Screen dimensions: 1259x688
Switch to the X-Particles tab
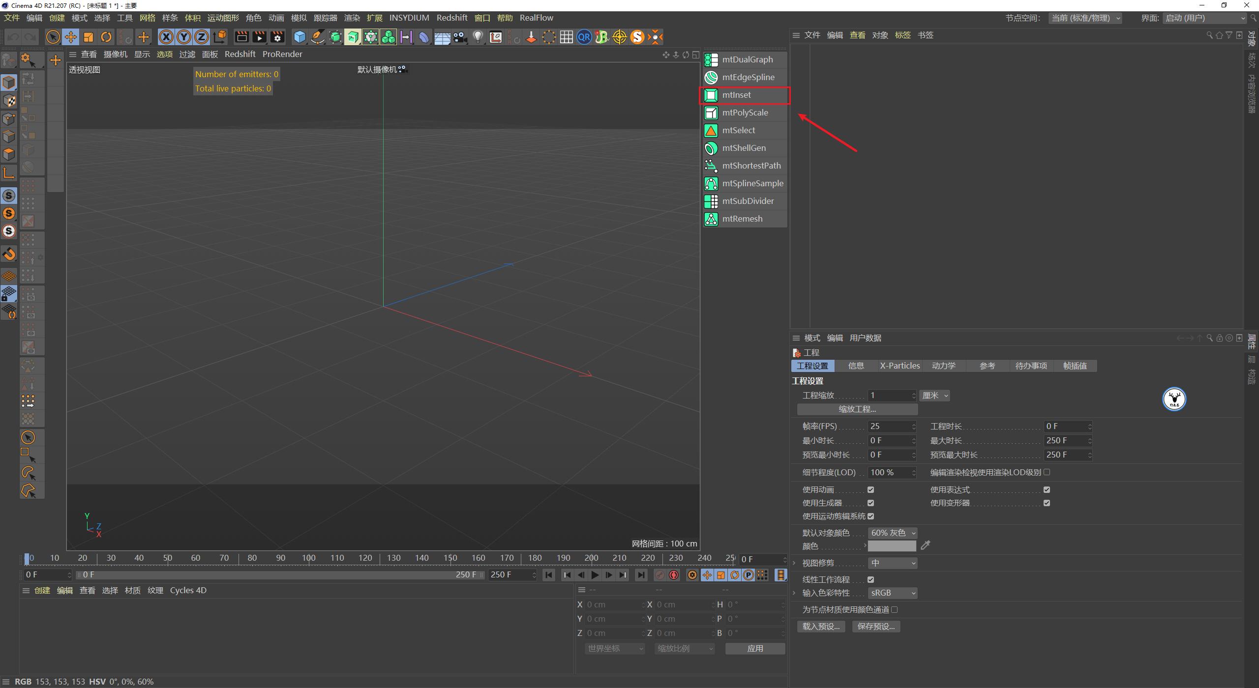[x=899, y=365]
